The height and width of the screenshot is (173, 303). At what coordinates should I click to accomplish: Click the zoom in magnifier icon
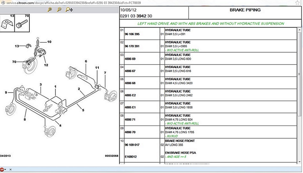[x=49, y=10]
